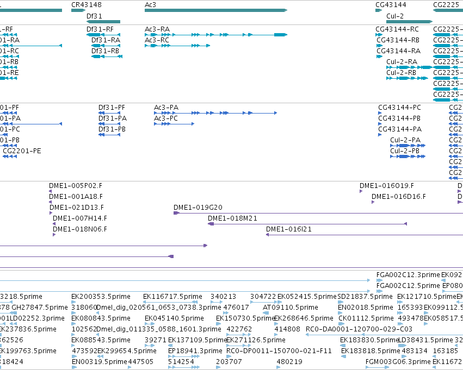This screenshot has height=370, width=463.
Task: Click BAC clone DME1-019G20
Action: 198,208
